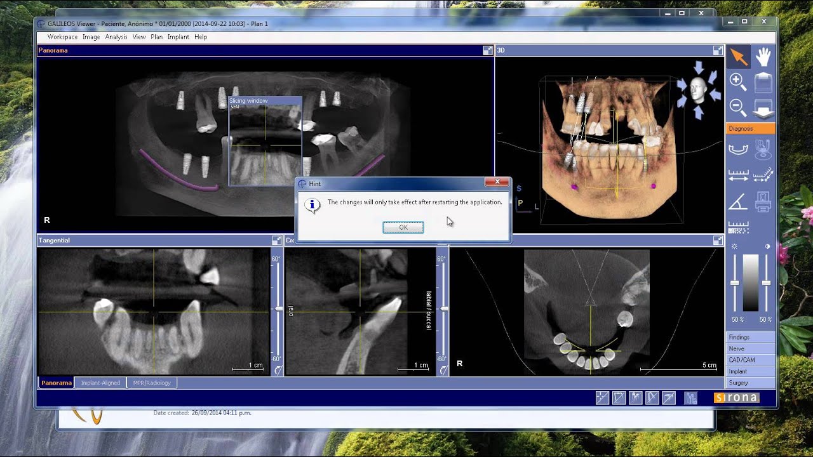Click the head orientation icon in 3D view
The height and width of the screenshot is (457, 813).
coord(698,91)
